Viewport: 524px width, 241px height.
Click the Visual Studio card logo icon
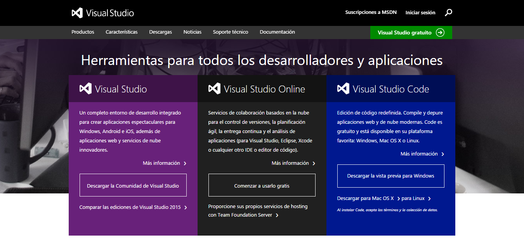[x=85, y=89]
